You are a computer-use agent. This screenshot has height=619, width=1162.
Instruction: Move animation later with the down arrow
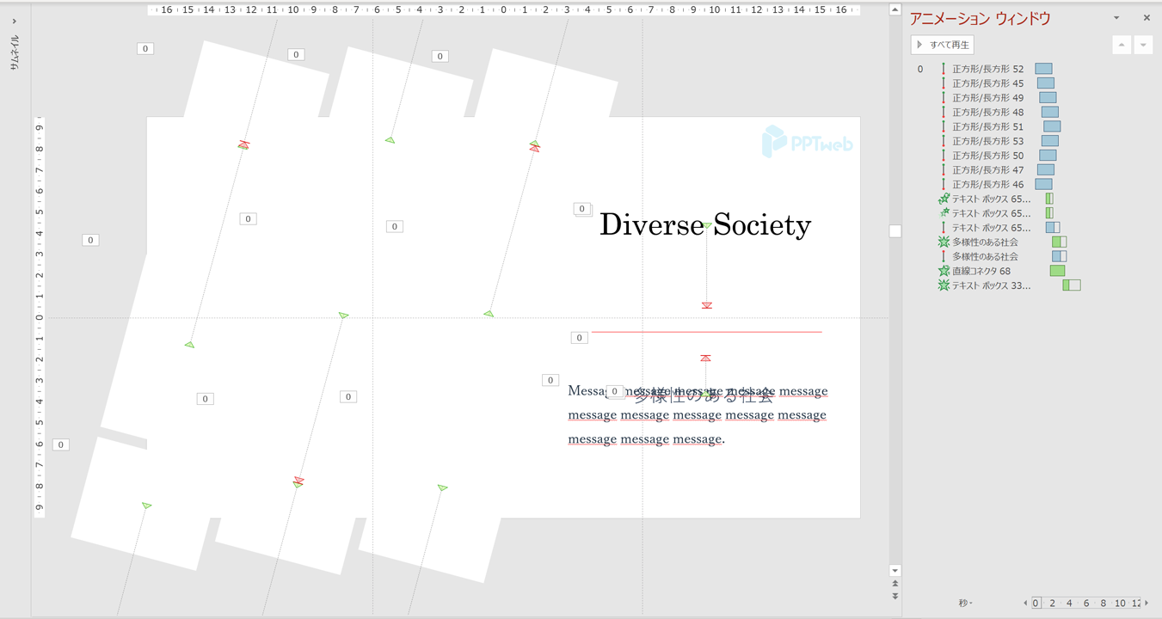(1143, 45)
